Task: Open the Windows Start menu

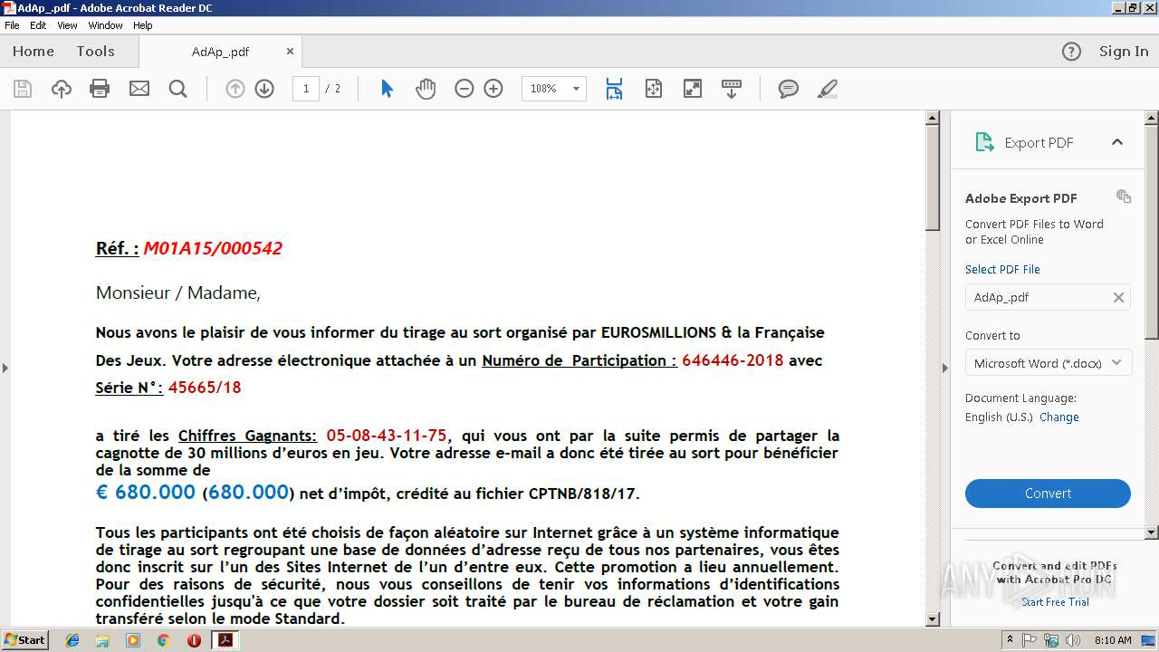Action: (x=24, y=640)
